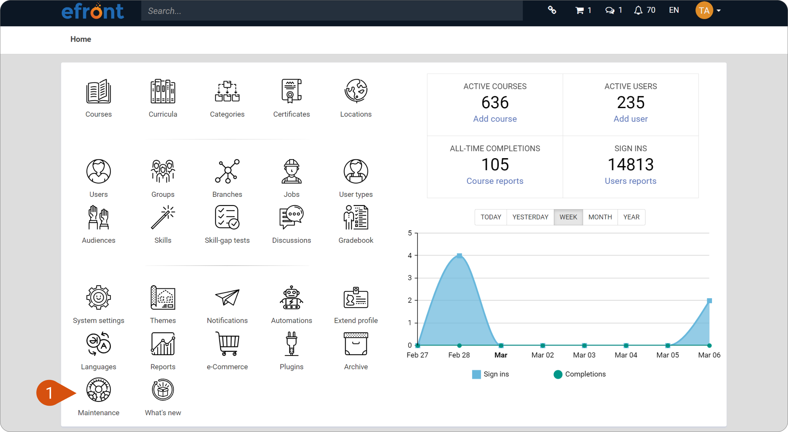Open the Gradebook icon
Image resolution: width=788 pixels, height=432 pixels.
click(356, 218)
